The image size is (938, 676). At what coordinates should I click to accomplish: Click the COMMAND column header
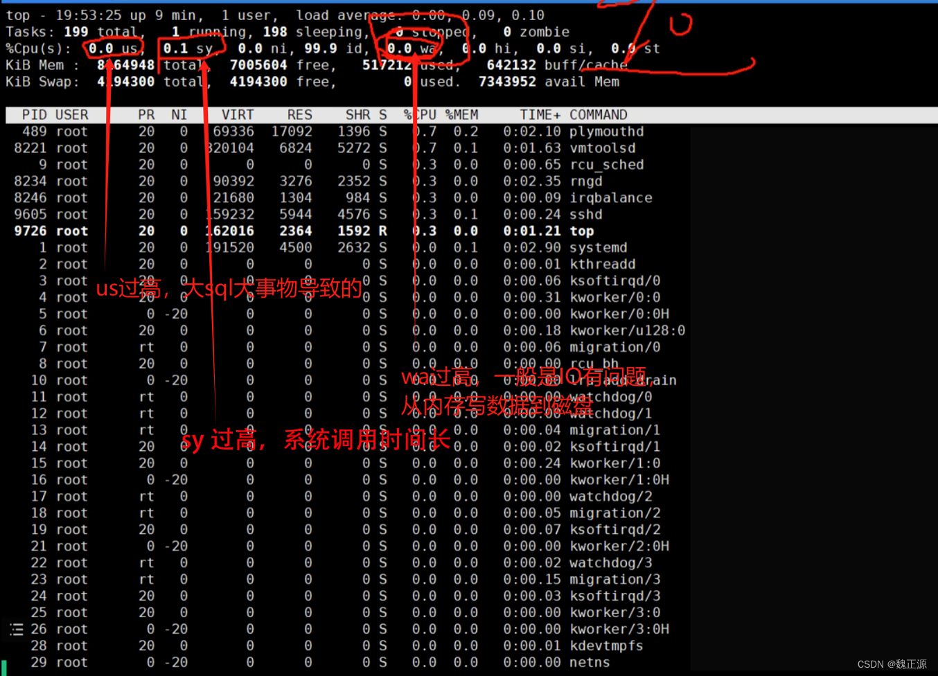pos(599,115)
